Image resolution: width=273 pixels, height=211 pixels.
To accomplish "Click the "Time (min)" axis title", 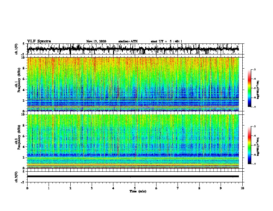I will pyautogui.click(x=138, y=191).
